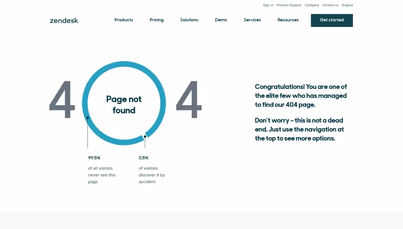Click the 'Don't worry' paragraph
Viewport: 403px width, 229px height.
coord(299,129)
